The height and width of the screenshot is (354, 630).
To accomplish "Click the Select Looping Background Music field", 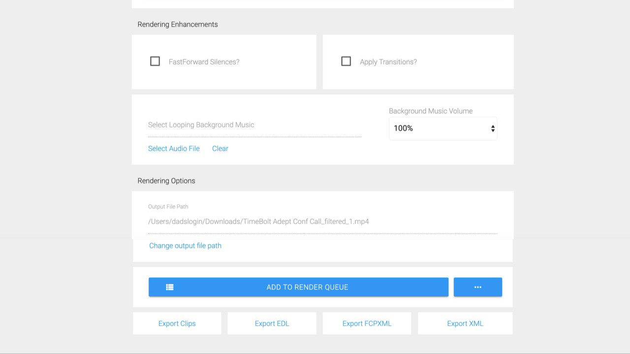I will (x=254, y=125).
